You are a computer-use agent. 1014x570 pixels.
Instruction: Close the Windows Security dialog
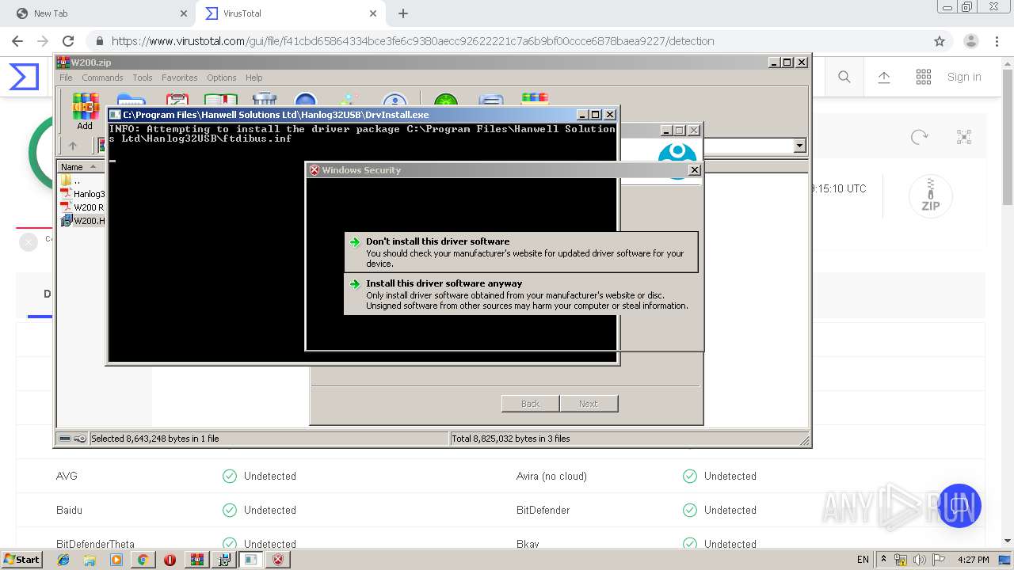point(695,169)
